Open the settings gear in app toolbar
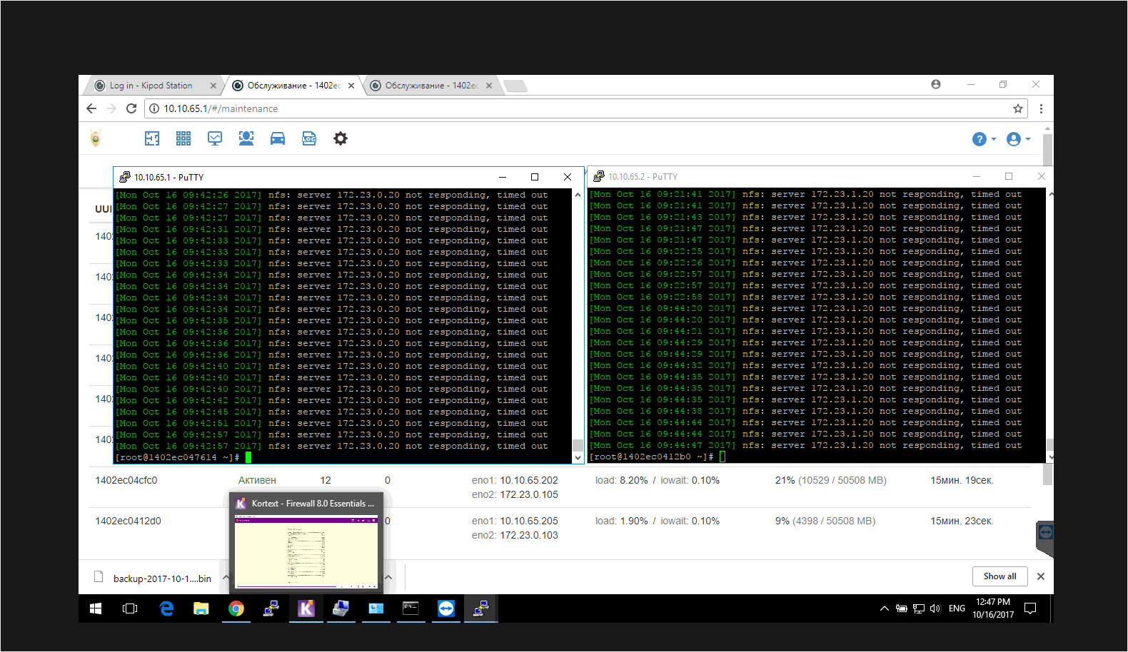 coord(341,138)
